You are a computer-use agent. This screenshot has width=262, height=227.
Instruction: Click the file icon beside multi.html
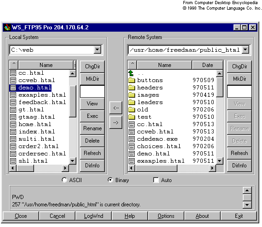(x=13, y=139)
